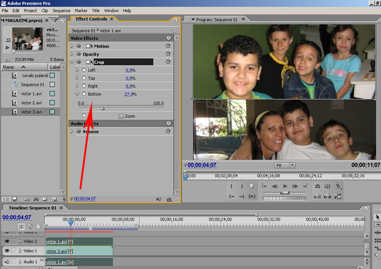Click the Lift button in Program monitor
This screenshot has width=381, height=269.
click(x=316, y=196)
